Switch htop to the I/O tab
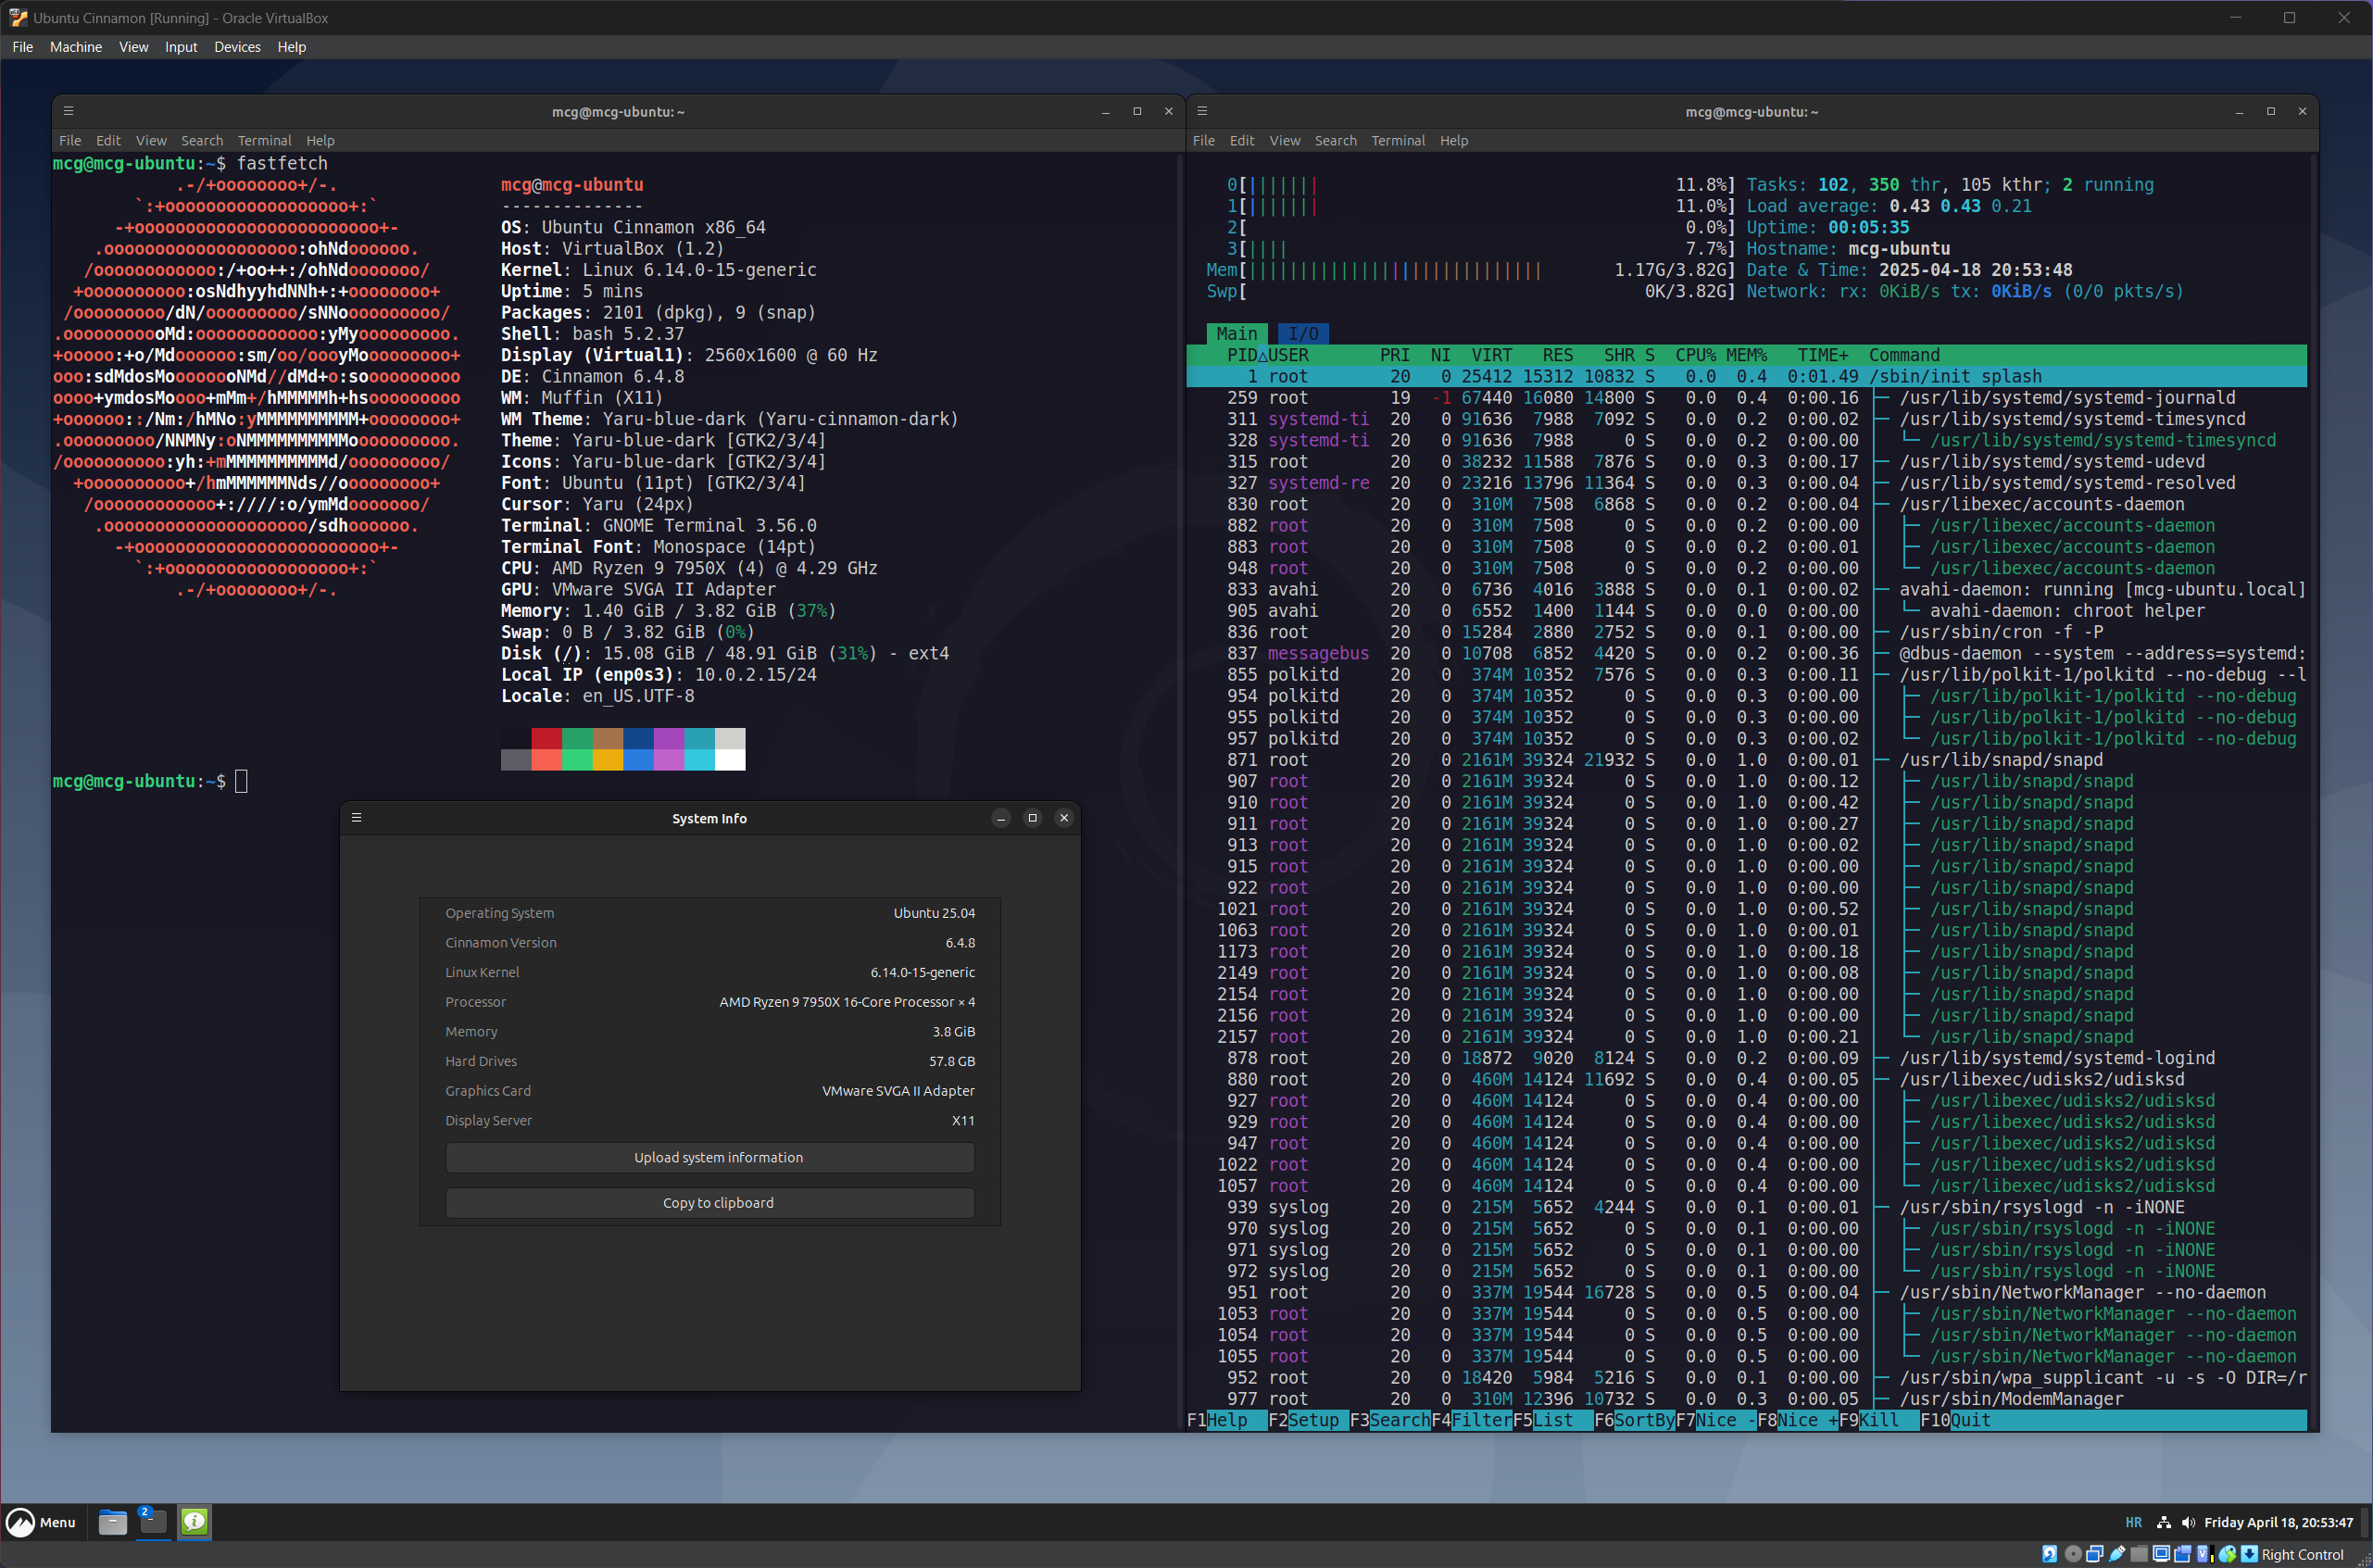The height and width of the screenshot is (1568, 2373). (x=1302, y=333)
